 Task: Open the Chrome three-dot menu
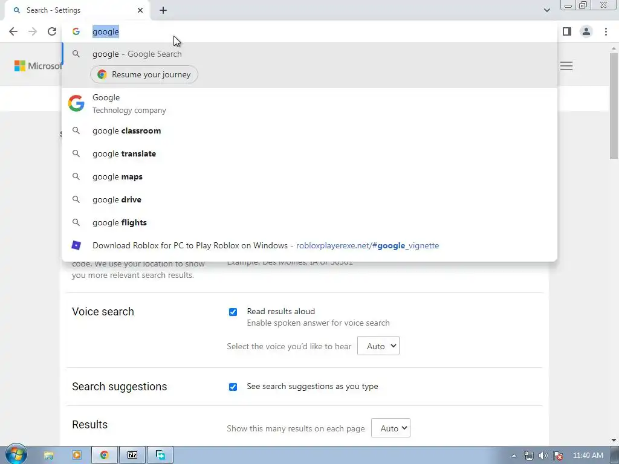tap(606, 31)
